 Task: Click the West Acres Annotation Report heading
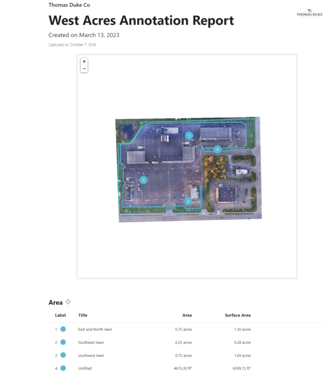click(x=141, y=21)
